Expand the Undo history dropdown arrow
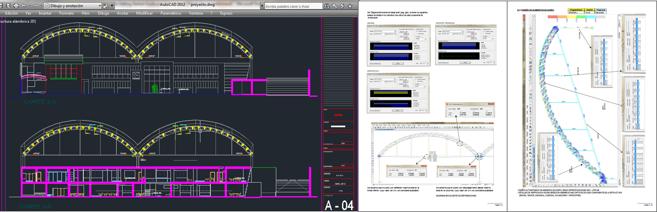 (x=29, y=6)
